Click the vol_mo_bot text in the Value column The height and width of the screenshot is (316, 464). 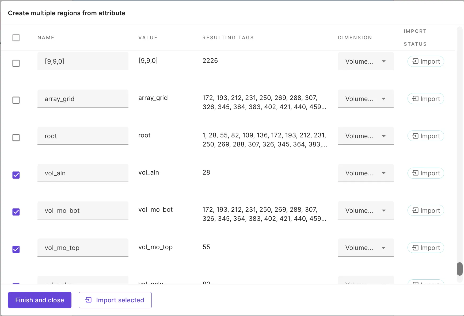(x=155, y=210)
